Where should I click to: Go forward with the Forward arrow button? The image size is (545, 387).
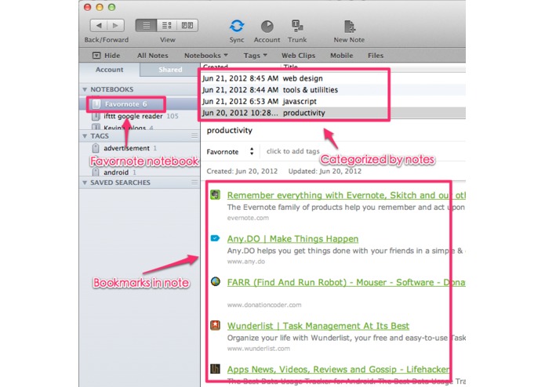pos(116,25)
